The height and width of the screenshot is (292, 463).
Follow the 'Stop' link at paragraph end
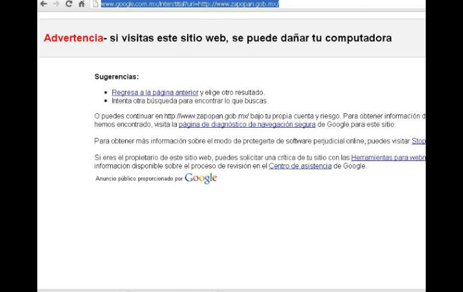[419, 141]
